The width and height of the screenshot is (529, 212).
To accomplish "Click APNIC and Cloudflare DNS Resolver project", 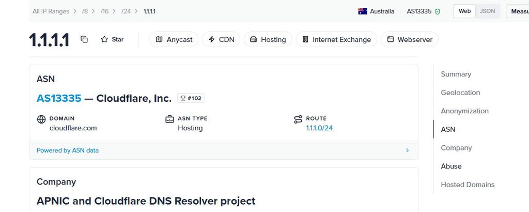I will click(146, 201).
